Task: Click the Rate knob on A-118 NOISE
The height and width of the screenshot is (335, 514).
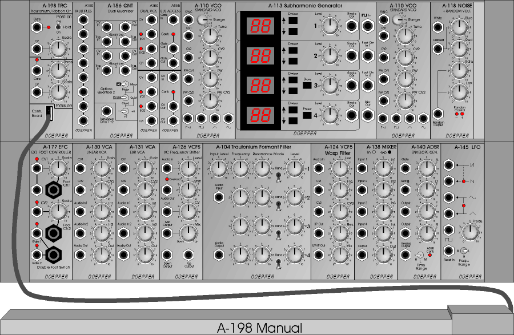Action: [459, 70]
